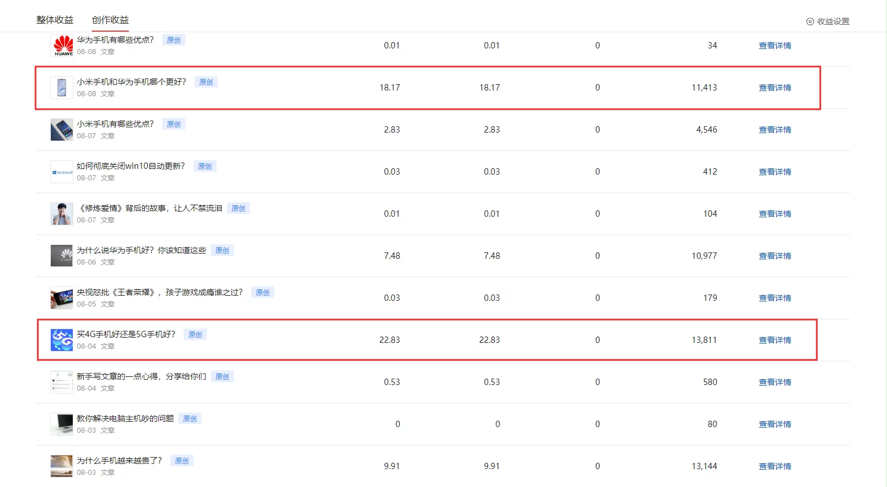Click 原创 tag on 华为手机有哪些优点

[174, 40]
